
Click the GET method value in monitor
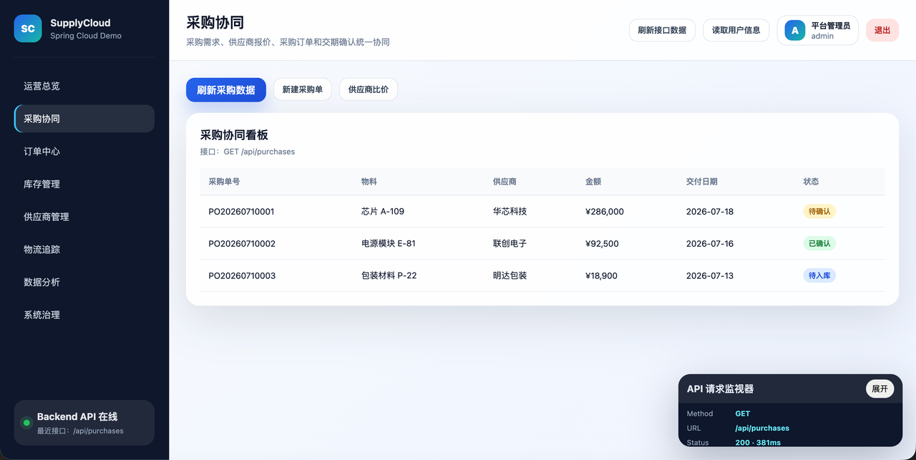(743, 413)
